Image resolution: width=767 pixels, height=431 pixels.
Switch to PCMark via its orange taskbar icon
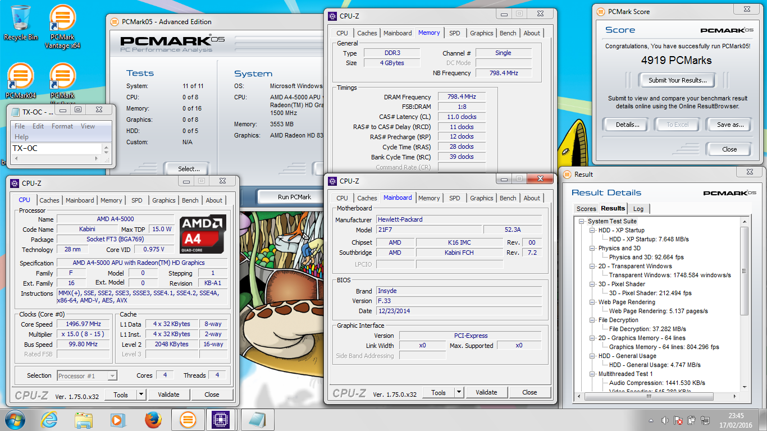click(x=188, y=420)
